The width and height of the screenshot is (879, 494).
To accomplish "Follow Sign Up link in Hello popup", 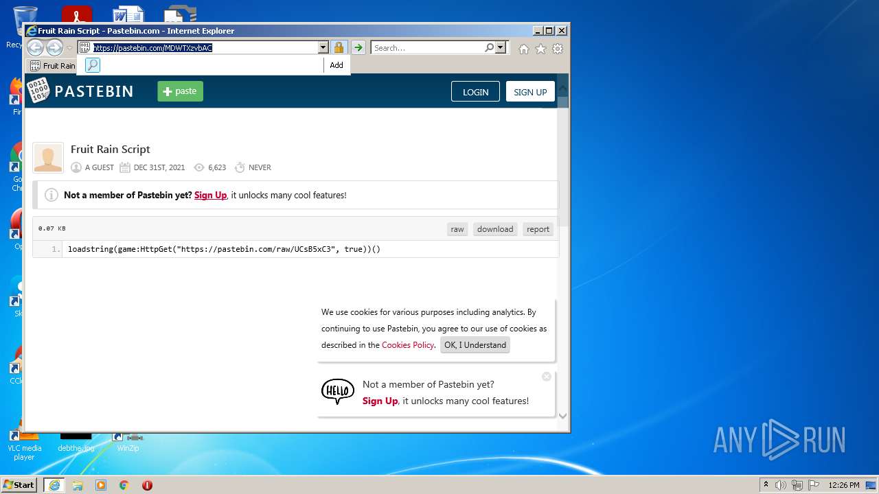I will click(380, 401).
